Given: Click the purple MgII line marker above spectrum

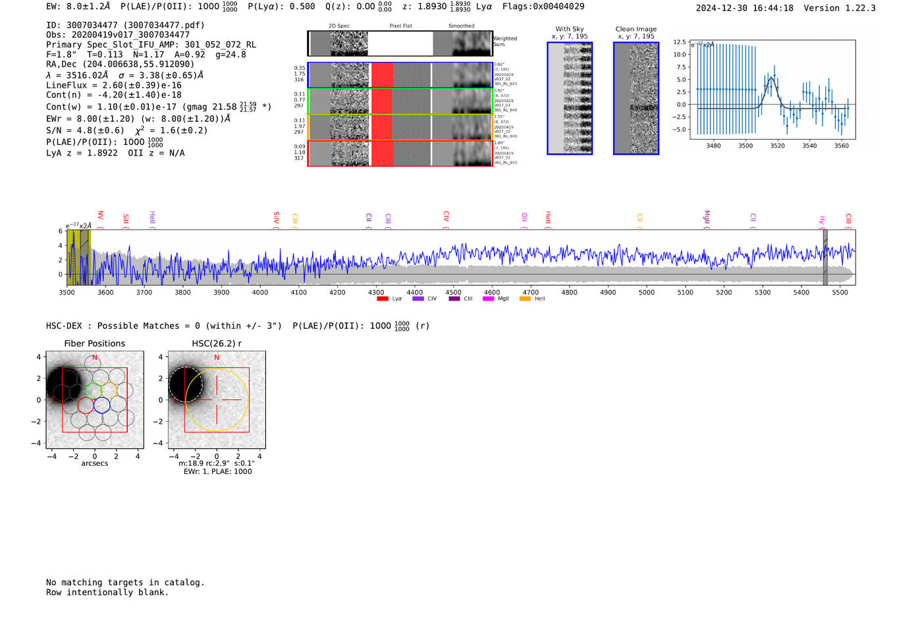Looking at the screenshot, I should point(707,216).
